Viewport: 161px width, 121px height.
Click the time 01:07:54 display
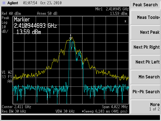tap(30, 3)
